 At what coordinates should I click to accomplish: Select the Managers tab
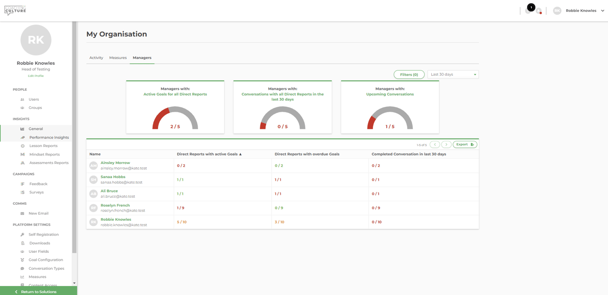coord(142,58)
